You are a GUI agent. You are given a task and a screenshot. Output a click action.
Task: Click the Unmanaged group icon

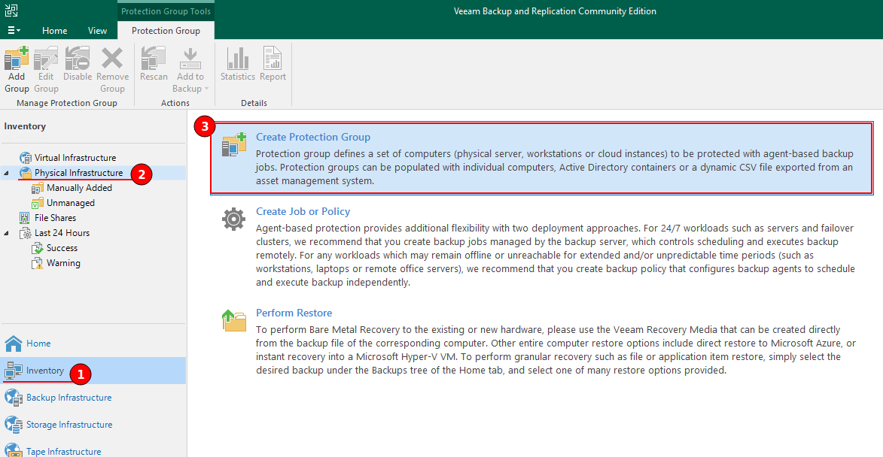click(x=38, y=203)
